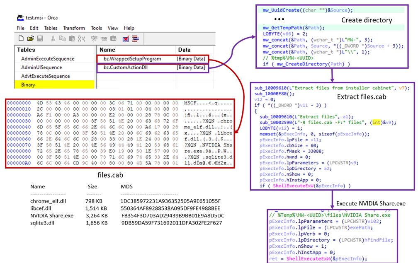Open the Edit menu
The height and width of the screenshot is (263, 418).
pos(34,28)
